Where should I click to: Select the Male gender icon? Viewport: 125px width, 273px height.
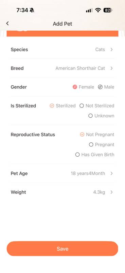pyautogui.click(x=100, y=87)
